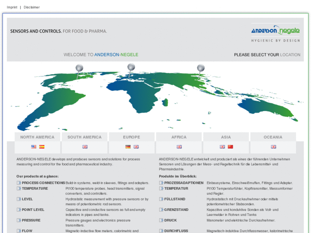Click arrow icon beside PRESSURE
The image size is (311, 233).
click(x=19, y=220)
